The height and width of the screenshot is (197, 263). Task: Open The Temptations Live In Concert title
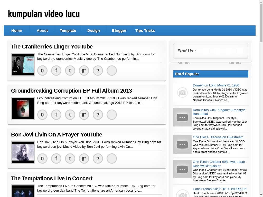52,178
